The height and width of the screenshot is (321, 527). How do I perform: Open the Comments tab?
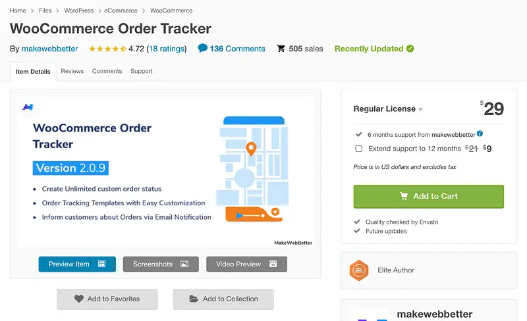pyautogui.click(x=107, y=71)
